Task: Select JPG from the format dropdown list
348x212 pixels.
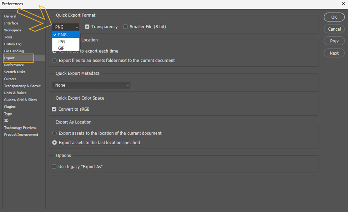Action: (x=62, y=41)
